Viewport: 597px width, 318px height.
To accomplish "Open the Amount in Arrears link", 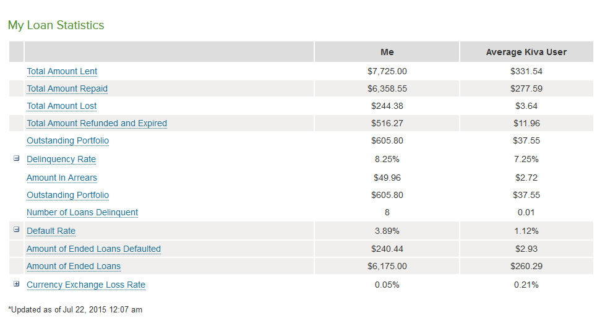I will point(62,178).
